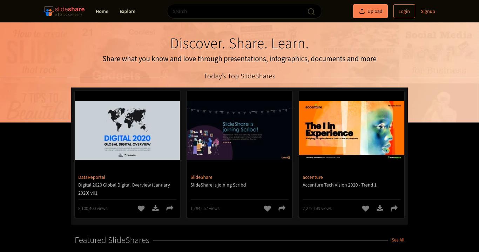The height and width of the screenshot is (252, 479).
Task: Open title Digital 2020 Global Digital Overview (January 2020) v01
Action: [x=124, y=189]
